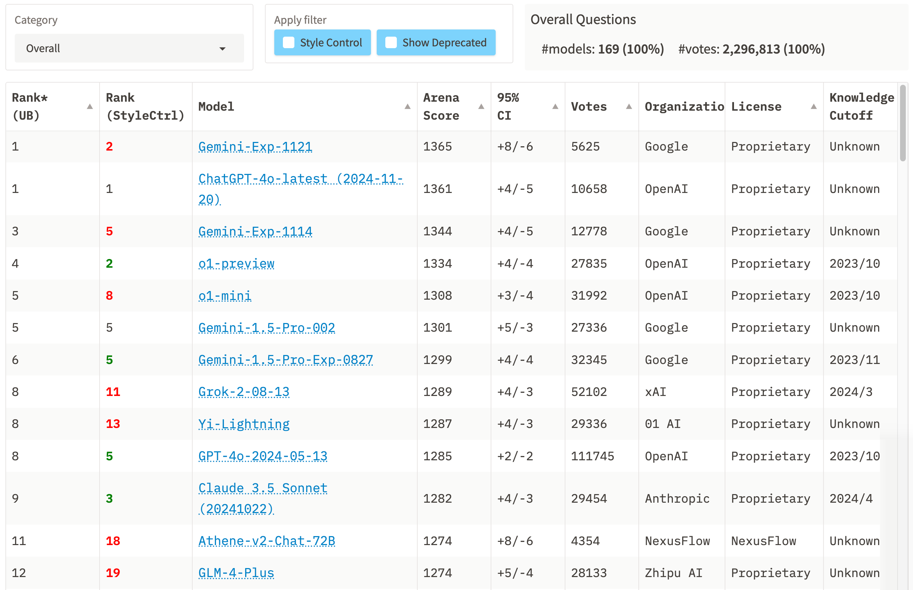Sort by Rank (UB) column arrow
The height and width of the screenshot is (590, 913).
[90, 106]
